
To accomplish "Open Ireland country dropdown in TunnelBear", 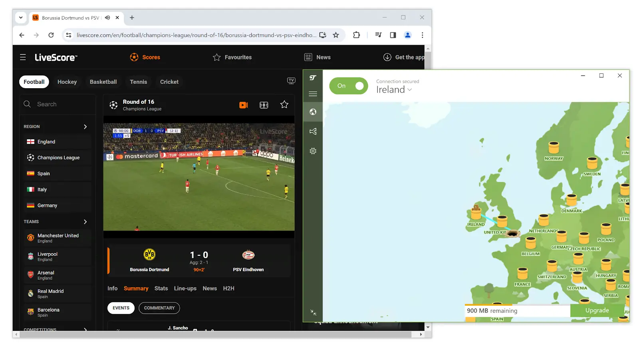I will [x=394, y=90].
